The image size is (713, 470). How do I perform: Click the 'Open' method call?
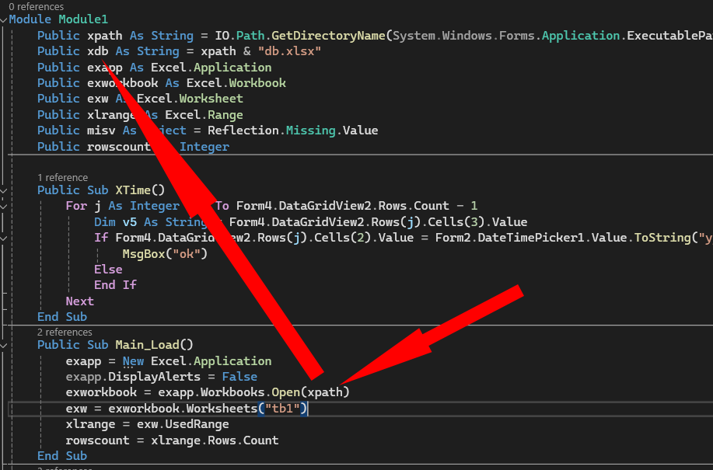[285, 392]
